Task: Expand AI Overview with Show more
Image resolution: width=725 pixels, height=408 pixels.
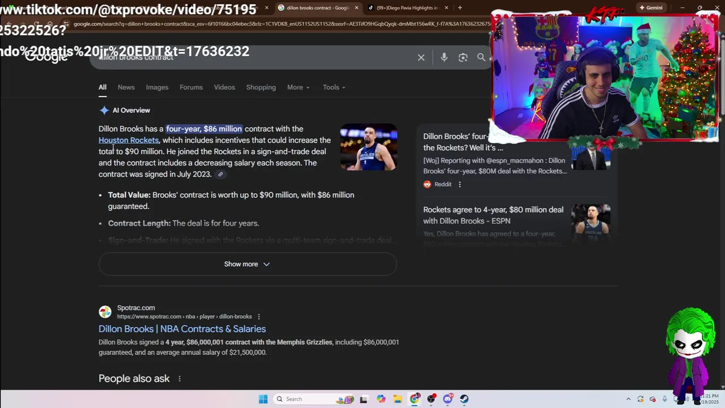Action: coord(248,264)
